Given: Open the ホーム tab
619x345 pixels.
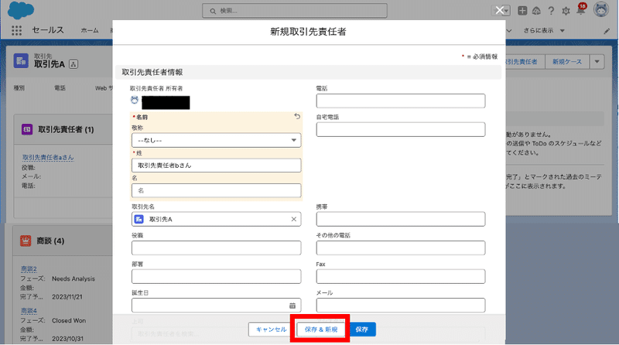Looking at the screenshot, I should tap(90, 30).
